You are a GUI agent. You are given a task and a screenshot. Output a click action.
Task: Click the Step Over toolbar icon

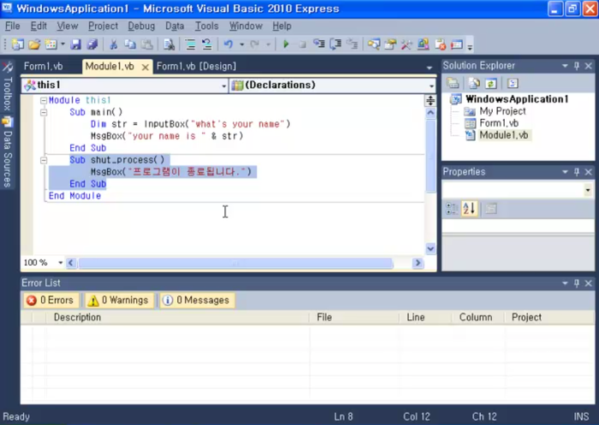click(335, 44)
